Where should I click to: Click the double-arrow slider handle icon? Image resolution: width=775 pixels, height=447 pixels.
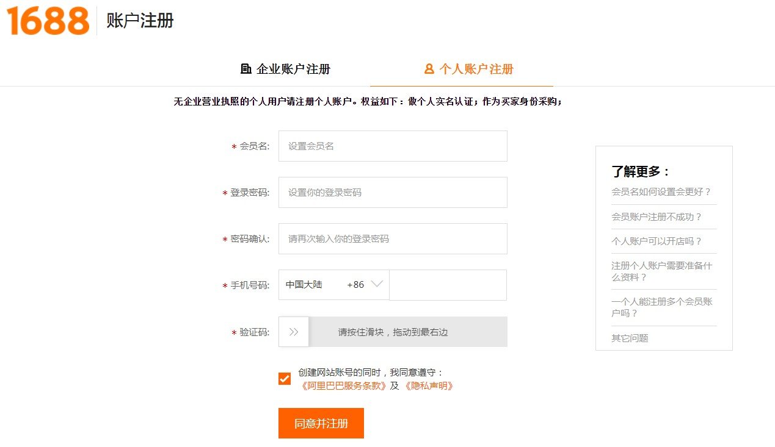[293, 331]
